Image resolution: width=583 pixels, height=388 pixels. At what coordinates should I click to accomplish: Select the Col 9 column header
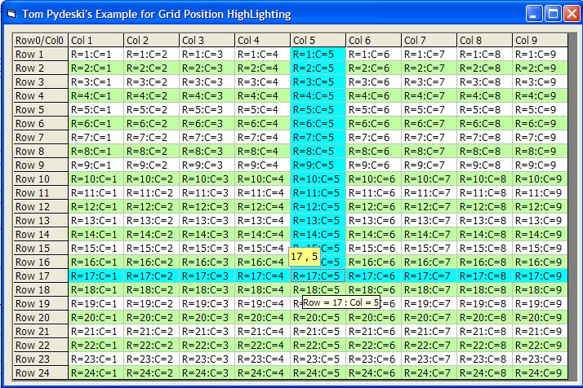click(539, 40)
